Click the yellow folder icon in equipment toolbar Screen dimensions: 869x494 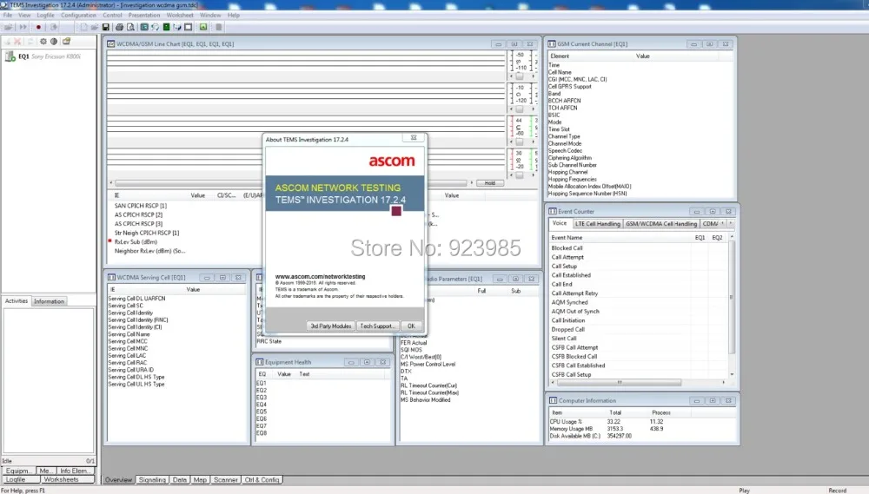click(67, 42)
